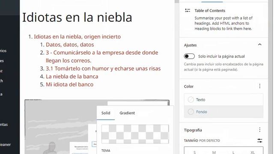Follow the 'Datos, datos, datos' link
Screen dimensions: 274x154
point(70,44)
